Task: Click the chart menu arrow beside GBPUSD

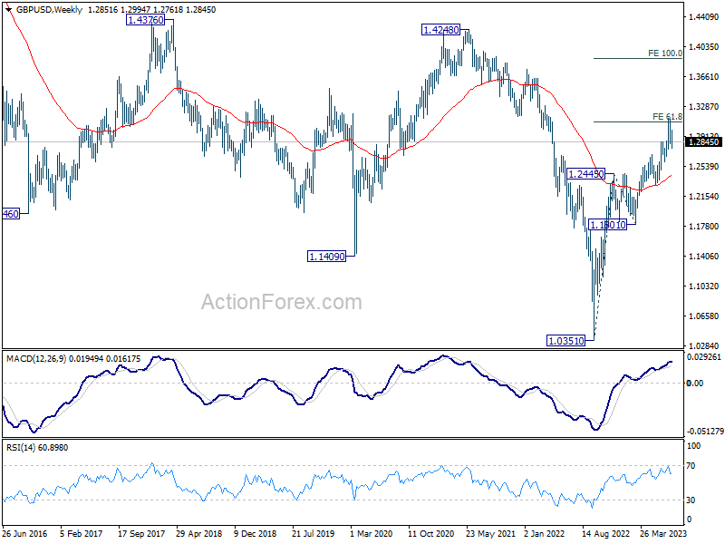Action: 9,9
